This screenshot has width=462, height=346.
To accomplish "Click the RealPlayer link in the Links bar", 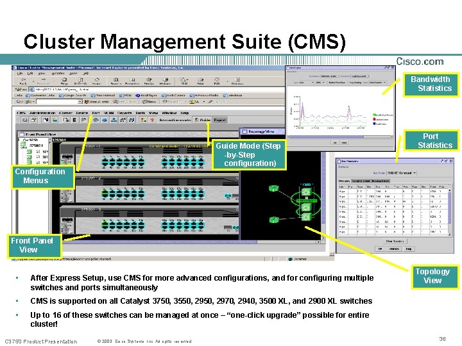I will tap(146, 95).
